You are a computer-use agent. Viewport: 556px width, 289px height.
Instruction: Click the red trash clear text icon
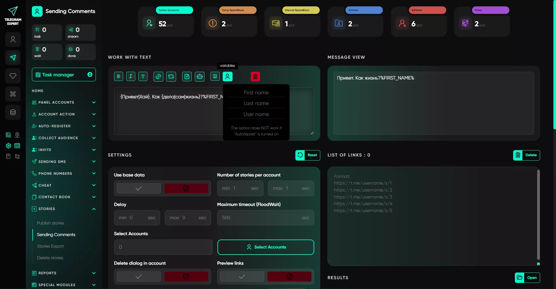[x=255, y=76]
